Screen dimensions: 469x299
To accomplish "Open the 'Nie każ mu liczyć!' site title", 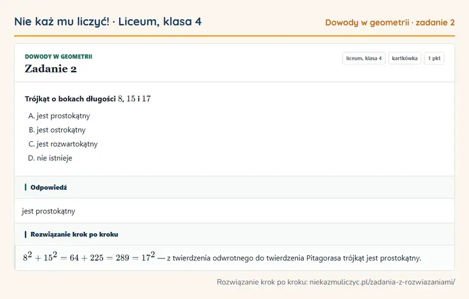I will click(x=62, y=21).
